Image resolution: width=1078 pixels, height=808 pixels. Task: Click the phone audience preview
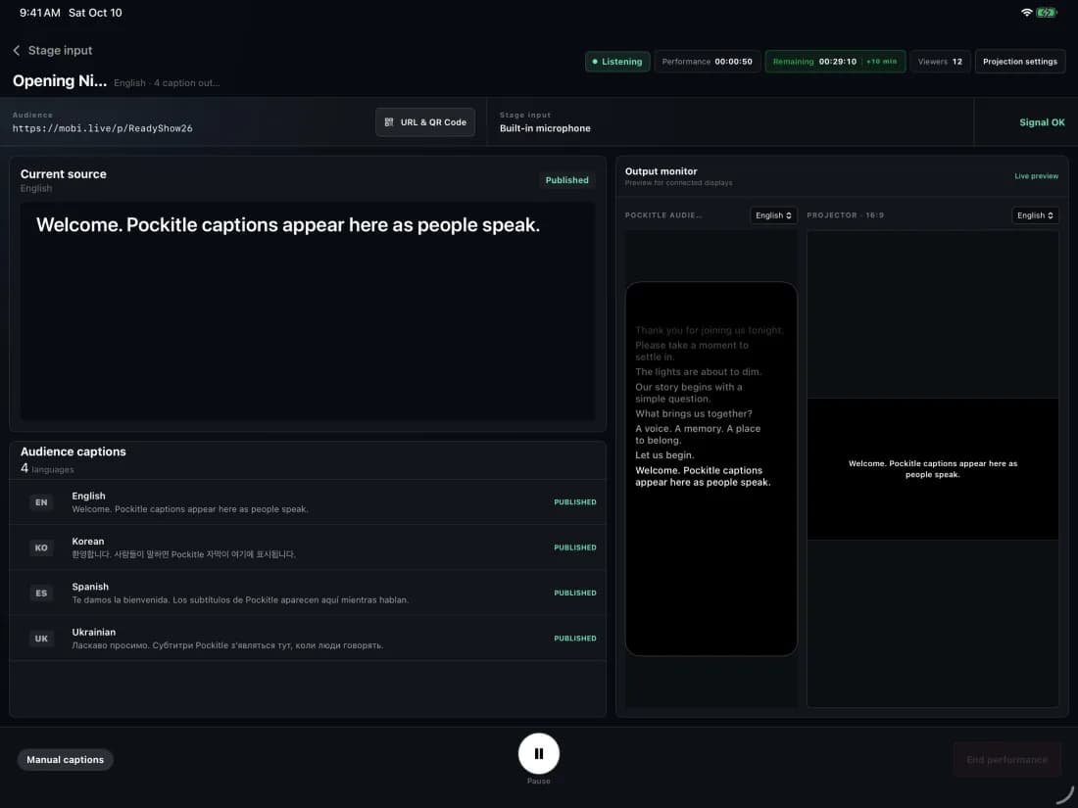(710, 468)
